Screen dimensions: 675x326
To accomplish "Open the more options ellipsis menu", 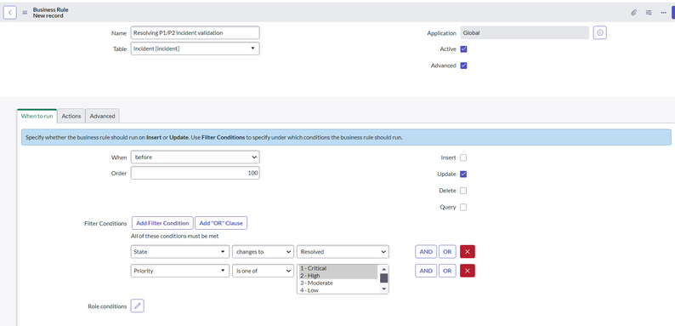I will coord(663,13).
